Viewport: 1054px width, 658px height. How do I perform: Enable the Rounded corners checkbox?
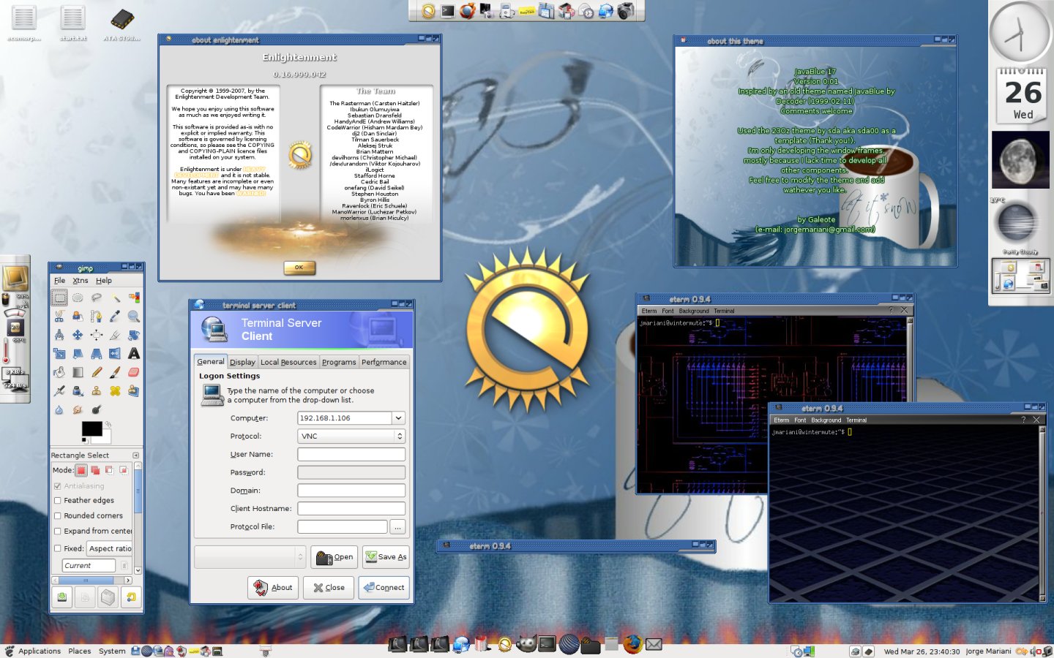57,516
